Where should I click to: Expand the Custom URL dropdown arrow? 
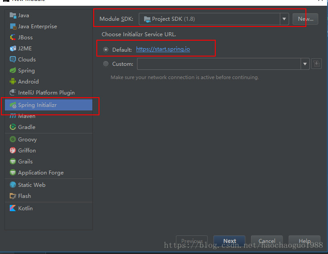pyautogui.click(x=305, y=64)
